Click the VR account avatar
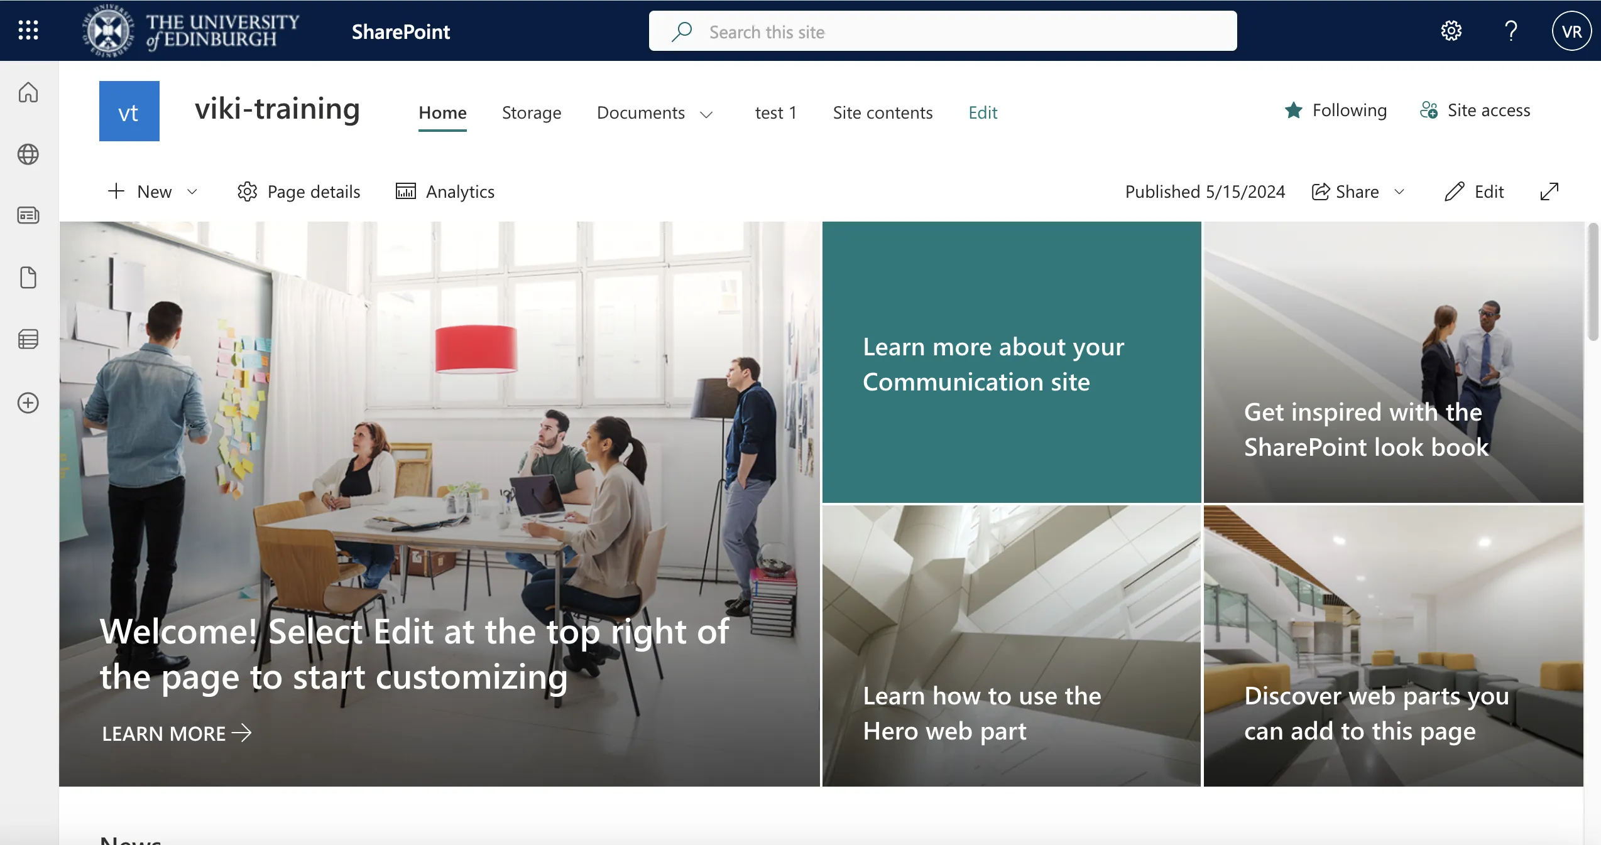Image resolution: width=1601 pixels, height=845 pixels. point(1571,31)
